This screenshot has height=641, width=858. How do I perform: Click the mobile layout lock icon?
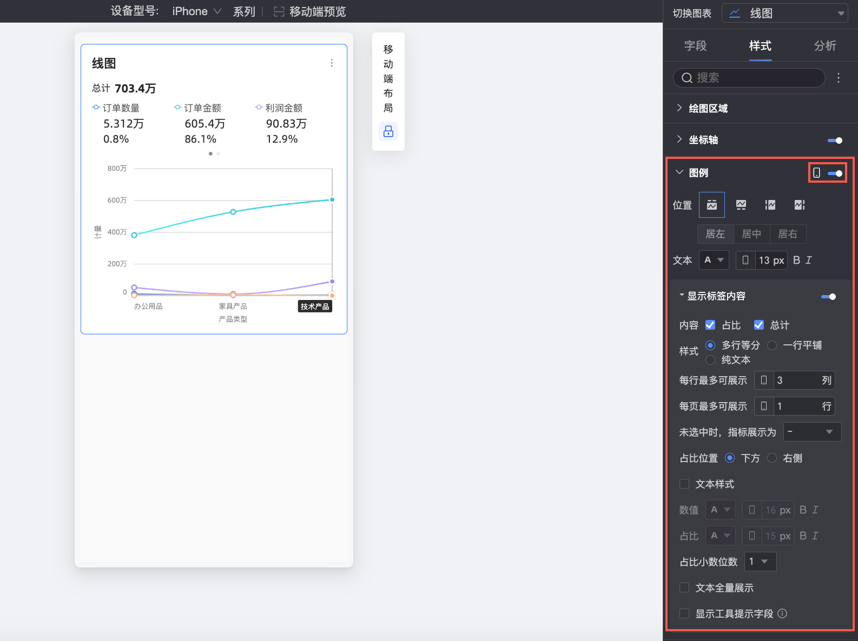[388, 131]
